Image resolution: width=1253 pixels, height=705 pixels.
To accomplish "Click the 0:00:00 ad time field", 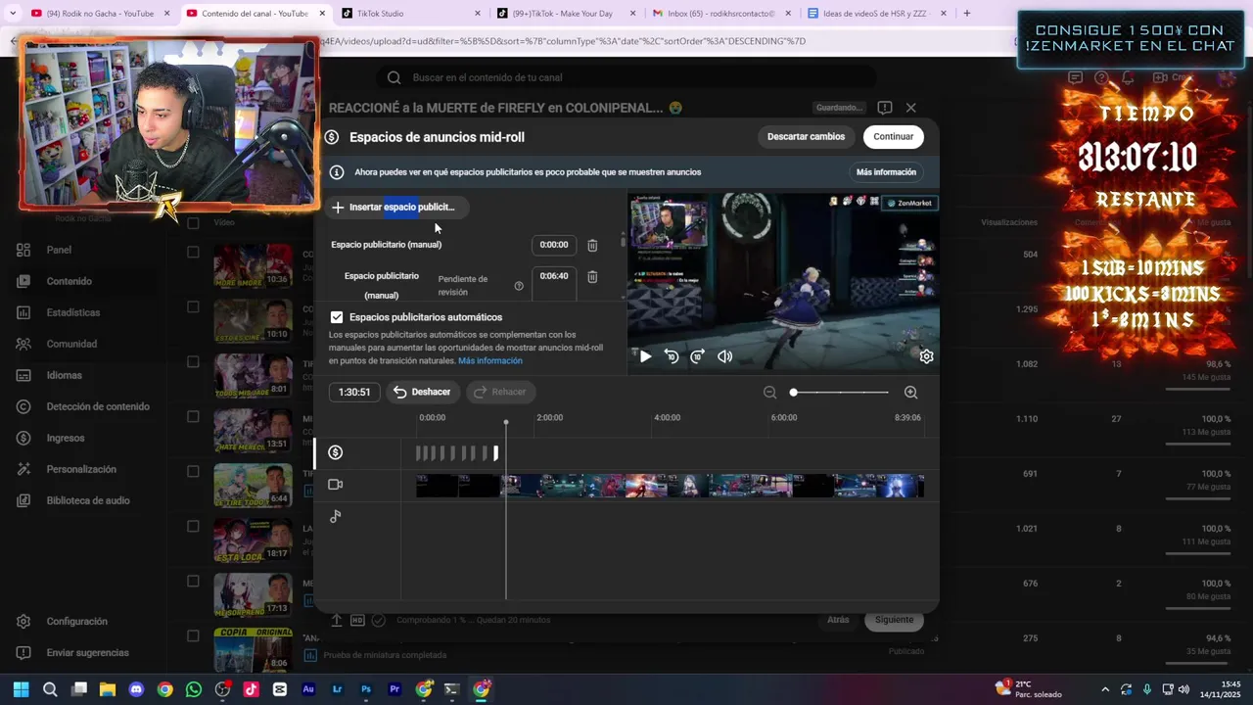I will tap(554, 245).
